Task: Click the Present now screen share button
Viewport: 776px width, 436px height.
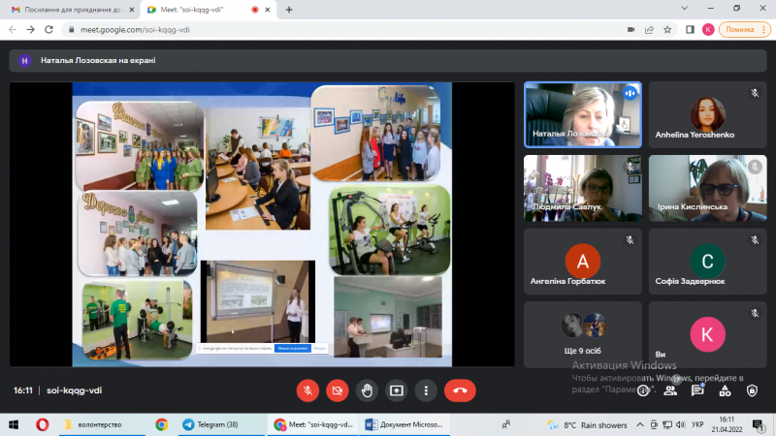Action: (397, 390)
